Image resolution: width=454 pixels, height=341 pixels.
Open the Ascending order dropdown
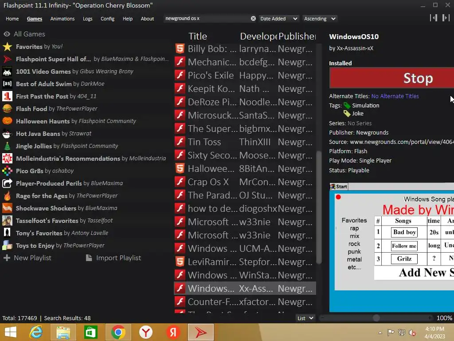[319, 19]
